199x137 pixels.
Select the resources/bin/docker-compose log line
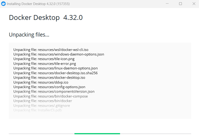[x=51, y=96]
